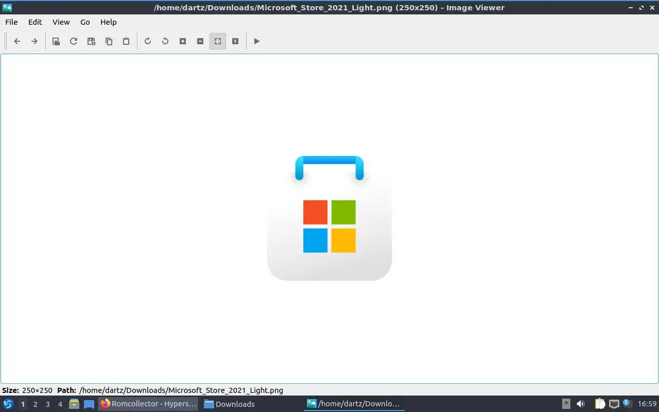The width and height of the screenshot is (659, 412).
Task: Open the View menu
Action: 61,22
